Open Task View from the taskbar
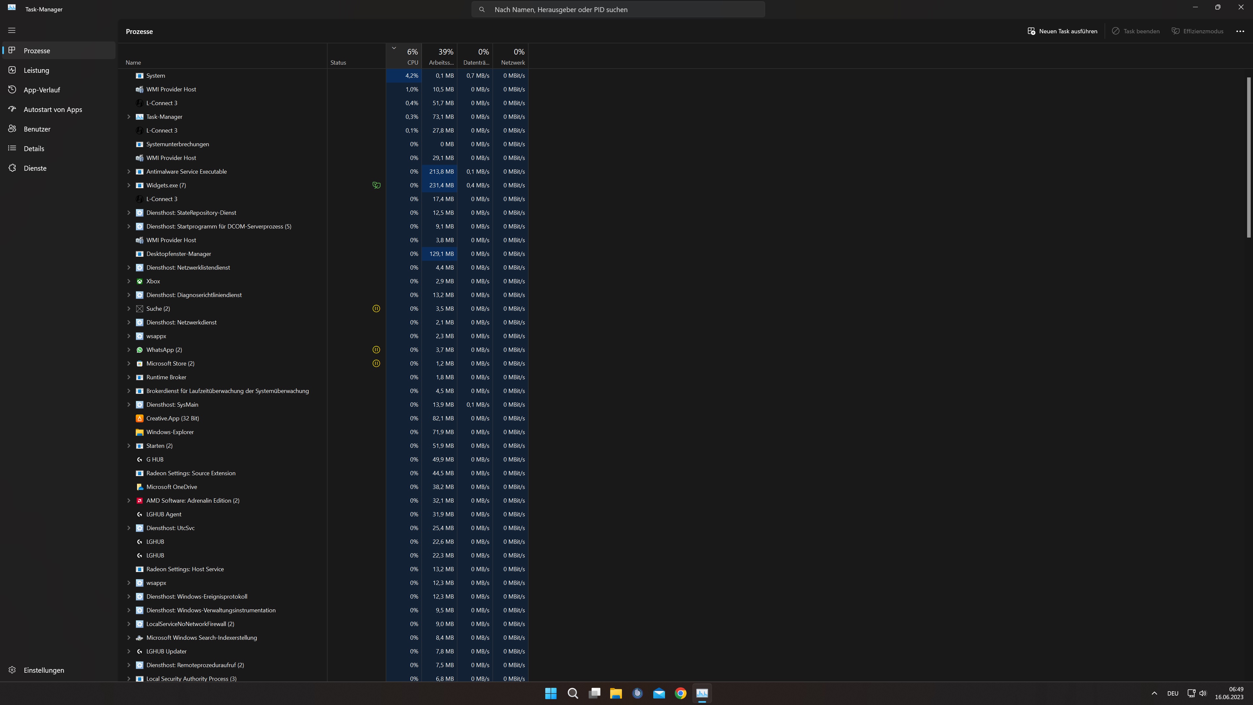 pyautogui.click(x=595, y=693)
